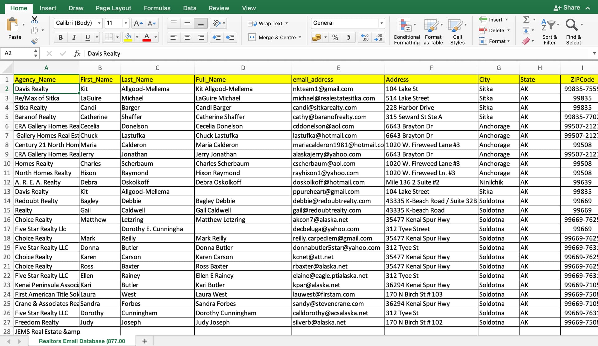
Task: Click the Name Box showing A2
Action: click(17, 53)
